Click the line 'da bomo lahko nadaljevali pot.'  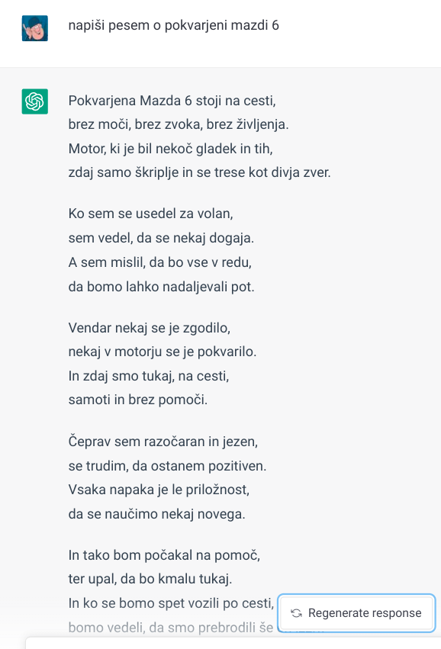(x=162, y=287)
